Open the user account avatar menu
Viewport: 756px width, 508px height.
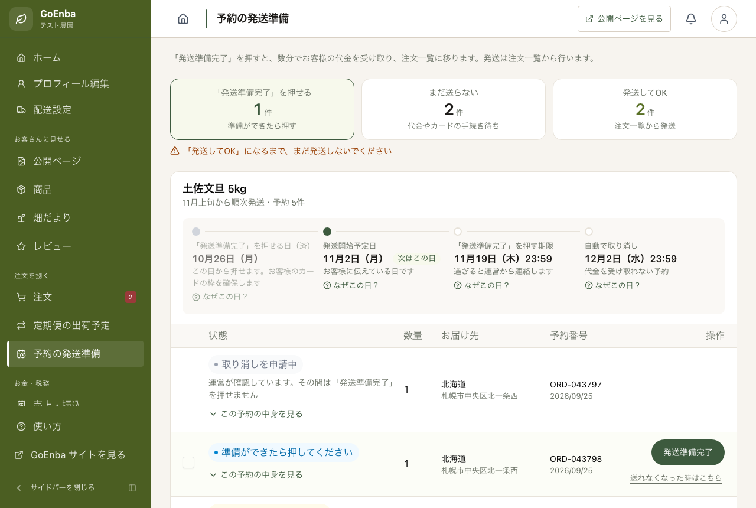click(x=724, y=19)
